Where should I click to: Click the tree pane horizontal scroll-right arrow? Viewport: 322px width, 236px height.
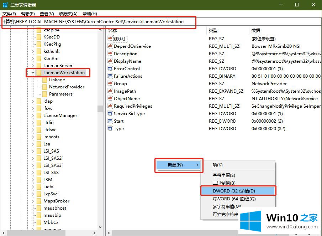pyautogui.click(x=94, y=233)
